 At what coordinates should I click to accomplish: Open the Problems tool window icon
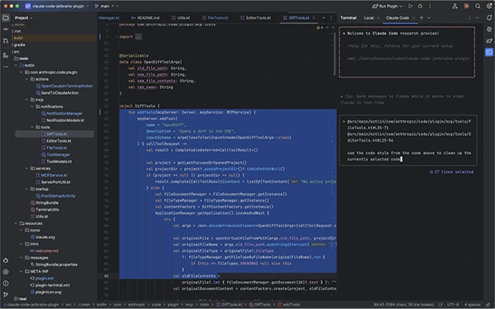click(x=6, y=283)
